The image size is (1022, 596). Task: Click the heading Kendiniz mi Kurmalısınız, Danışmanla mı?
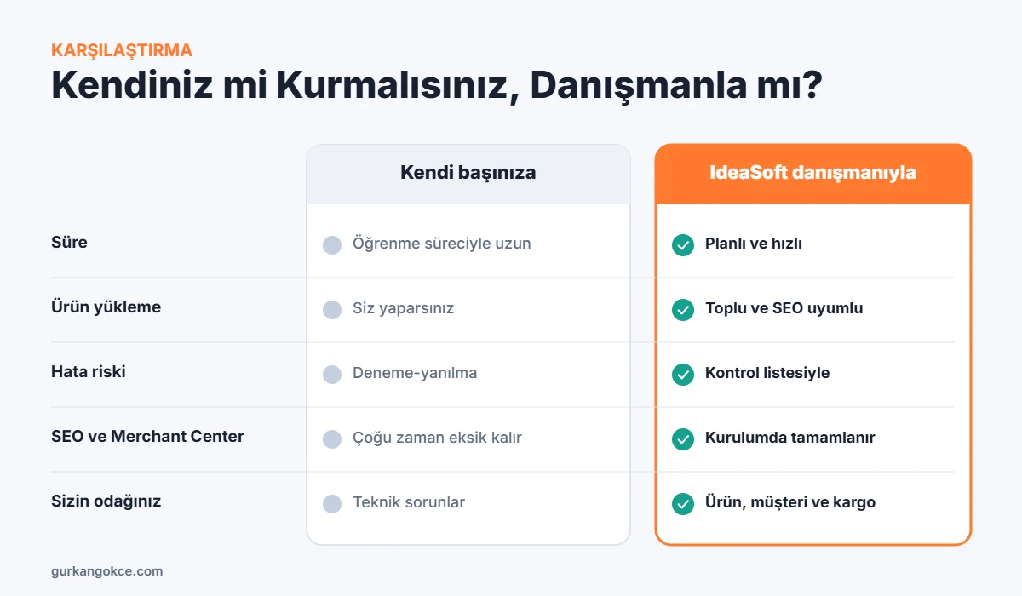click(436, 86)
